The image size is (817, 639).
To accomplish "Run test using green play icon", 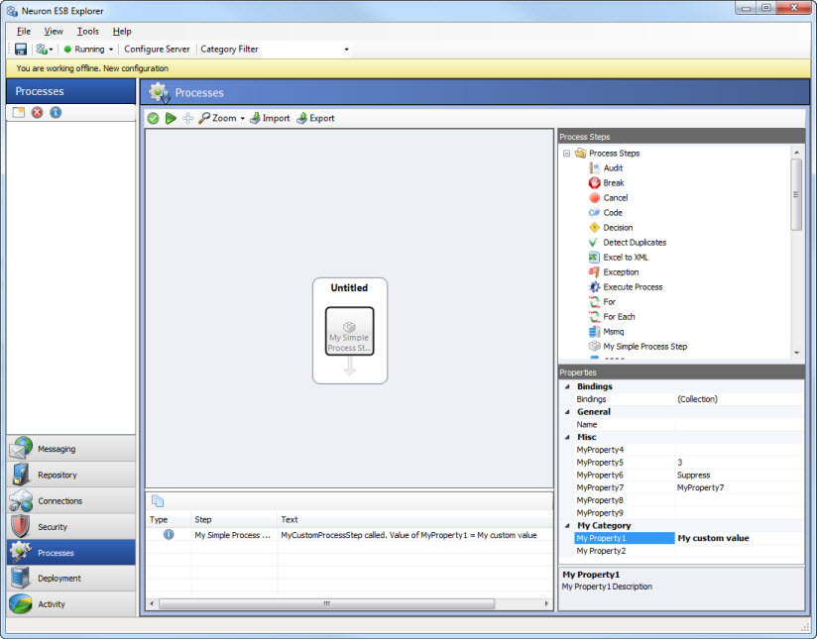I will point(171,118).
